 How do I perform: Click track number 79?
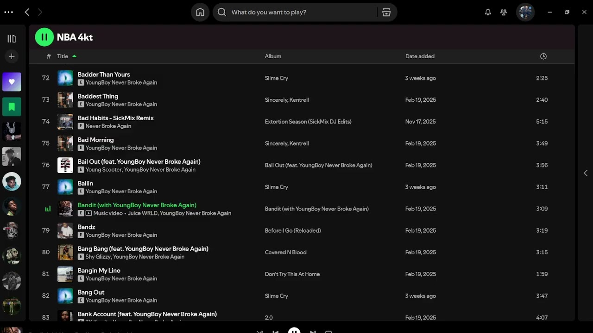(46, 230)
